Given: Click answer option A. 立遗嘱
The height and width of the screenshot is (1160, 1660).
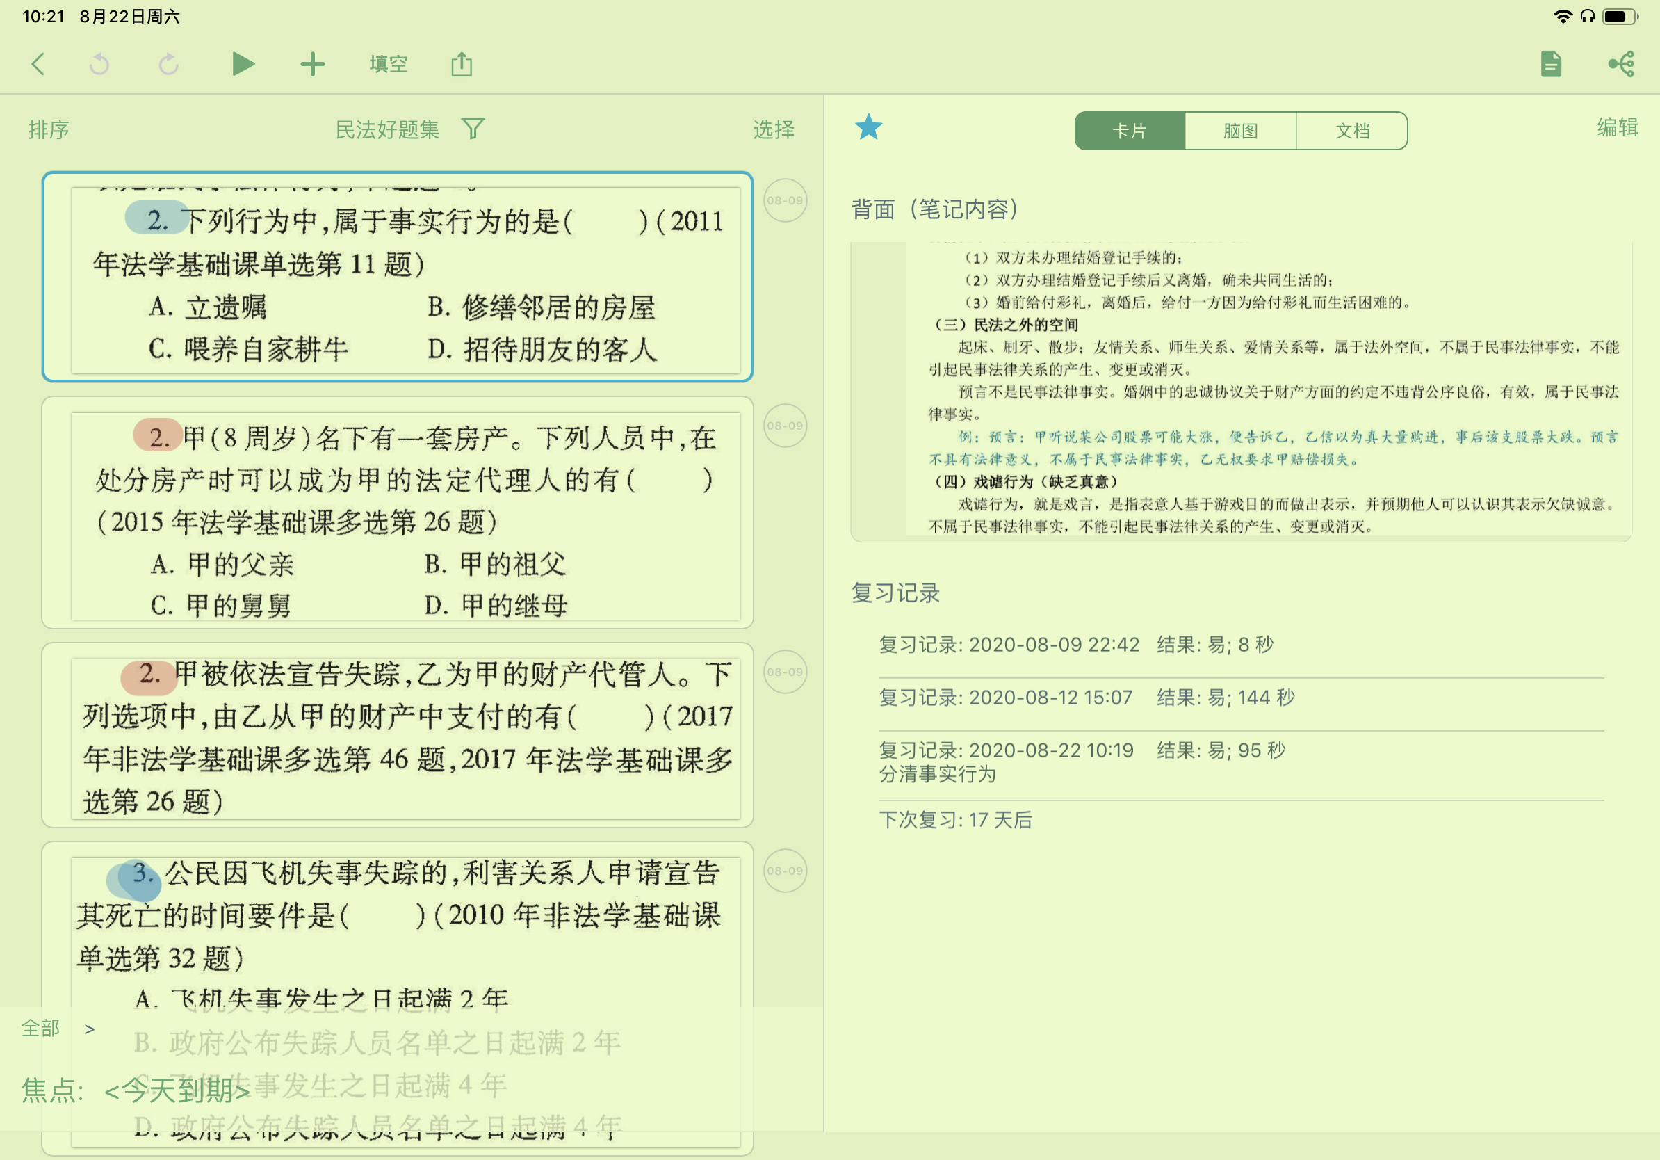Looking at the screenshot, I should coord(209,307).
